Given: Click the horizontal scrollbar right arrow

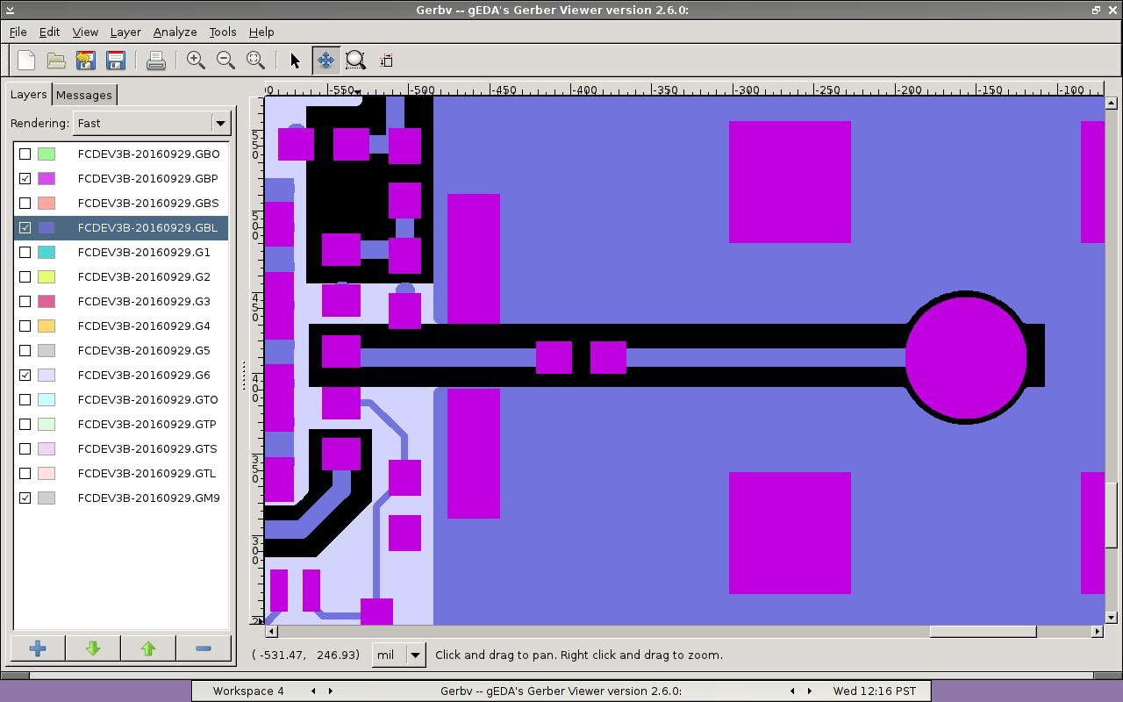Looking at the screenshot, I should [x=1097, y=632].
